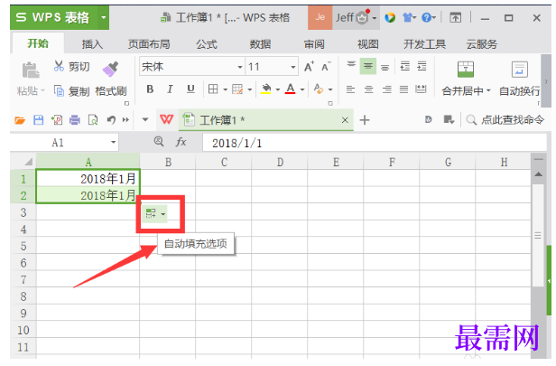
Task: Align text right
Action: 386,89
